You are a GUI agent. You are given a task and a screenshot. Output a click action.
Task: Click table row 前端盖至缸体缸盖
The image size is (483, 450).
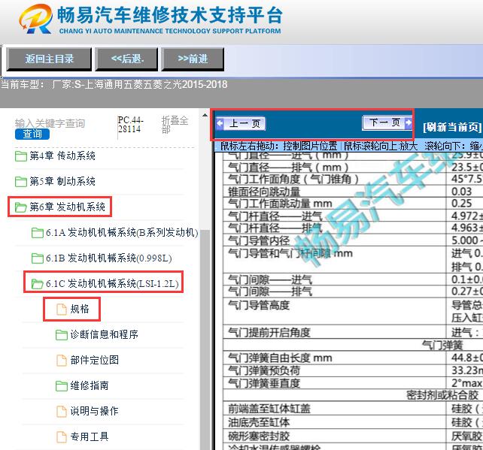(353, 409)
